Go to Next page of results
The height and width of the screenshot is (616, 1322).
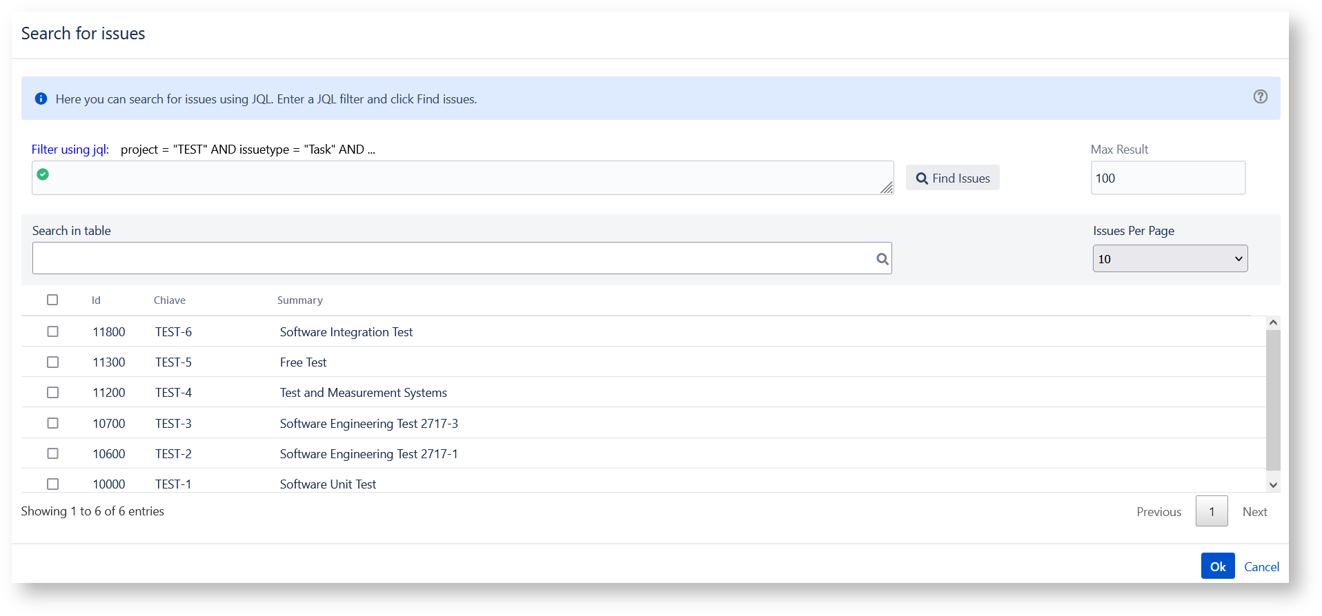point(1254,512)
